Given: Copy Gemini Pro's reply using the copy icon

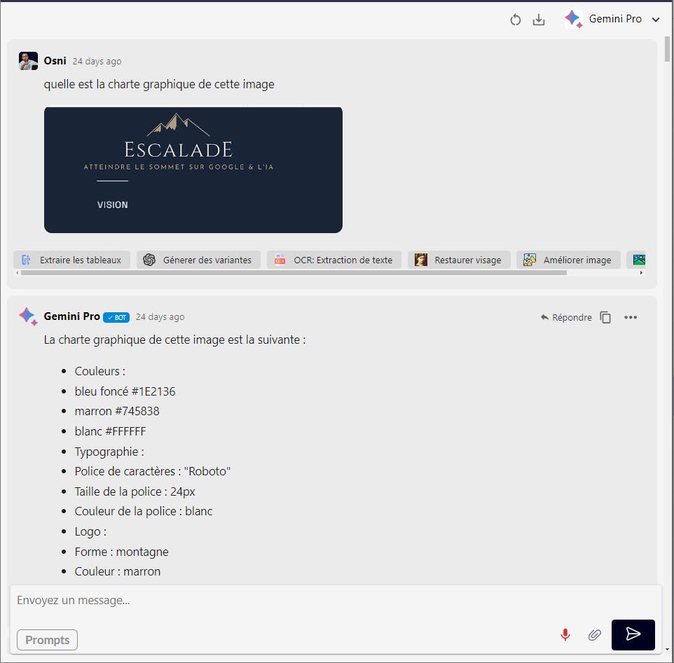Looking at the screenshot, I should coord(605,317).
